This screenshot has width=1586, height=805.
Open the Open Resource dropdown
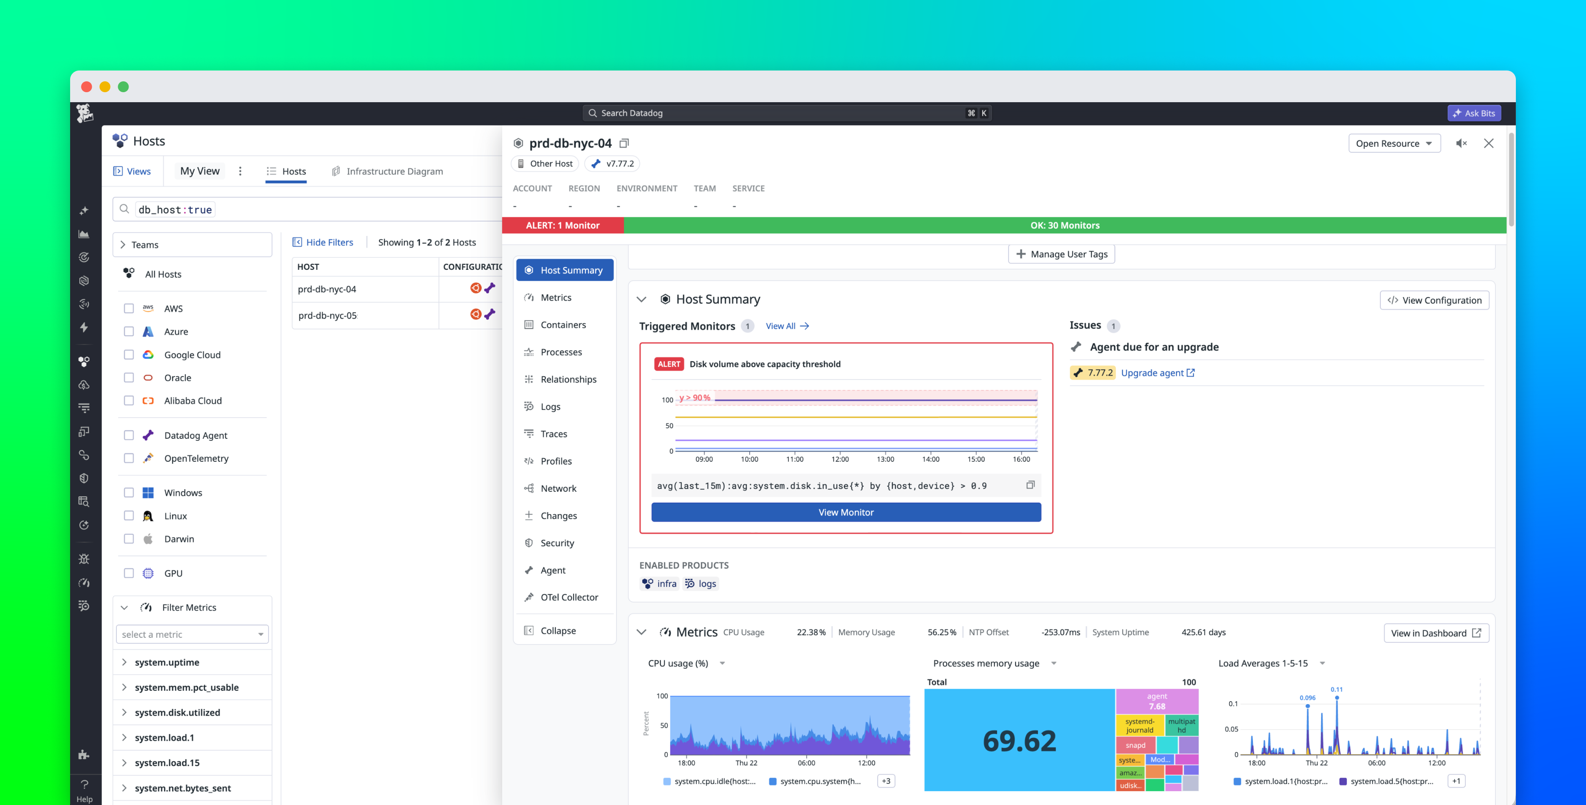pos(1394,143)
